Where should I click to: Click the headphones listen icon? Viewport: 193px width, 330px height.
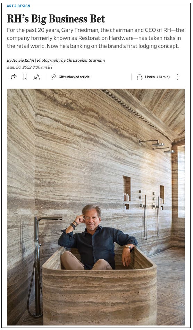140,77
